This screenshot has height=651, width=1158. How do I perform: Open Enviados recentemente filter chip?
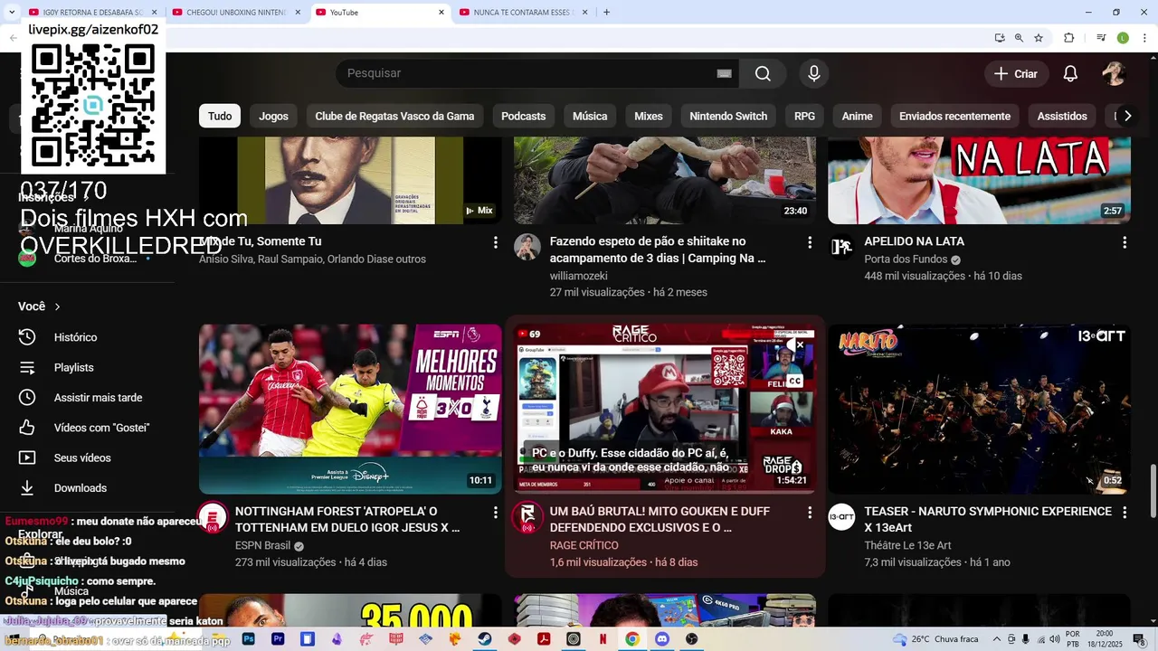coord(954,116)
